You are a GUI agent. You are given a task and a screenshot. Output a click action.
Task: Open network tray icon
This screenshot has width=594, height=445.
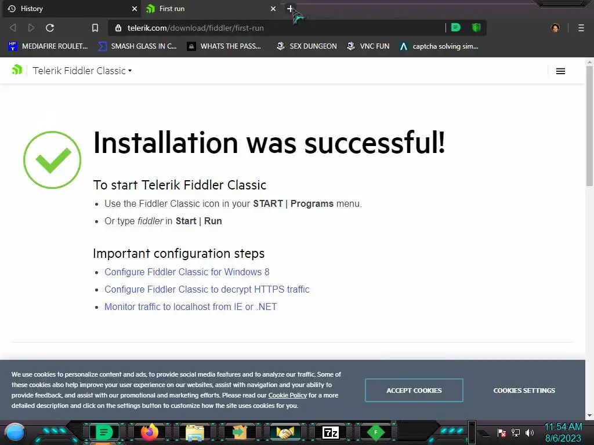[516, 432]
